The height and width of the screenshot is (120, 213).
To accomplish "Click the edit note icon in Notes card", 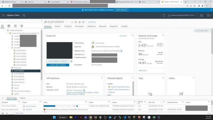I will (181, 94).
